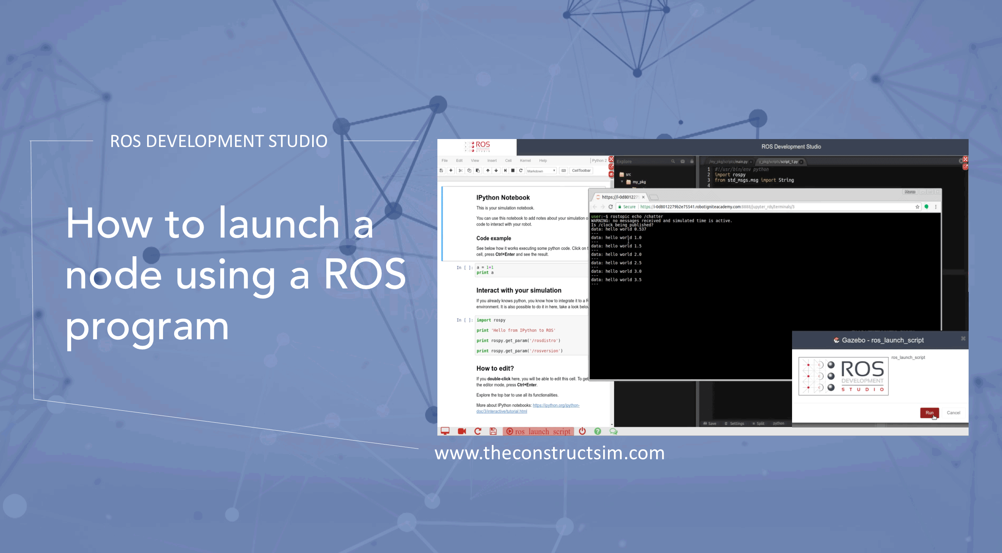
Task: Open the CellToolbar dropdown button
Action: point(581,170)
